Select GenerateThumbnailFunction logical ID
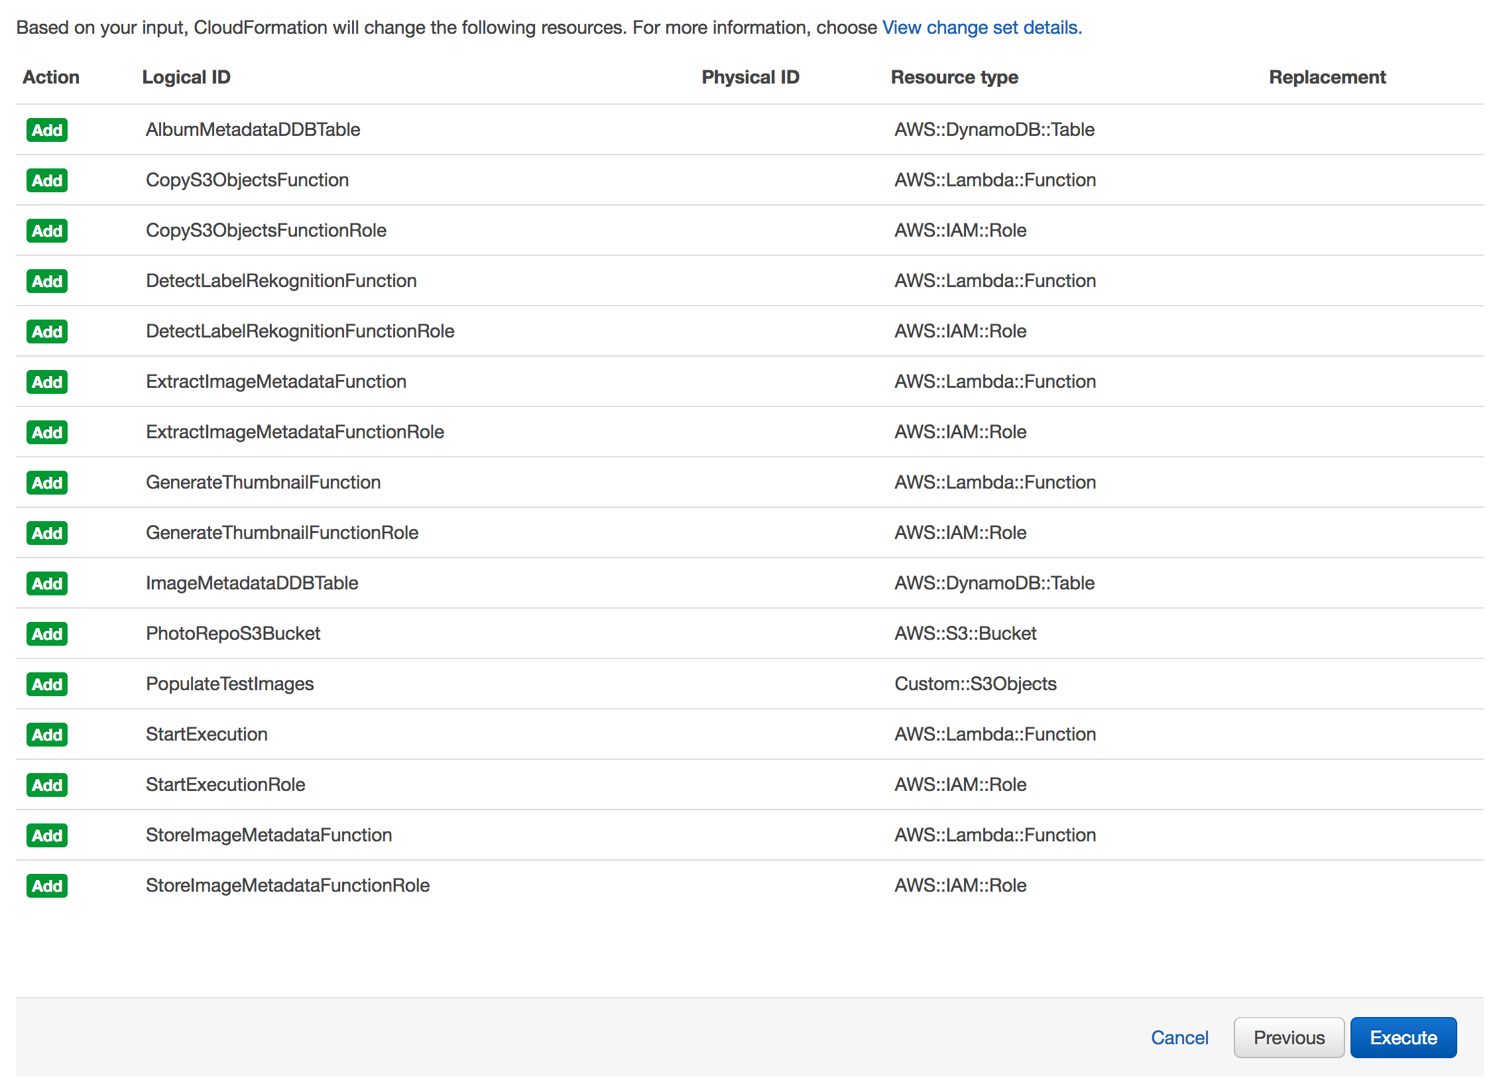Screen dimensions: 1497x1086 point(263,482)
